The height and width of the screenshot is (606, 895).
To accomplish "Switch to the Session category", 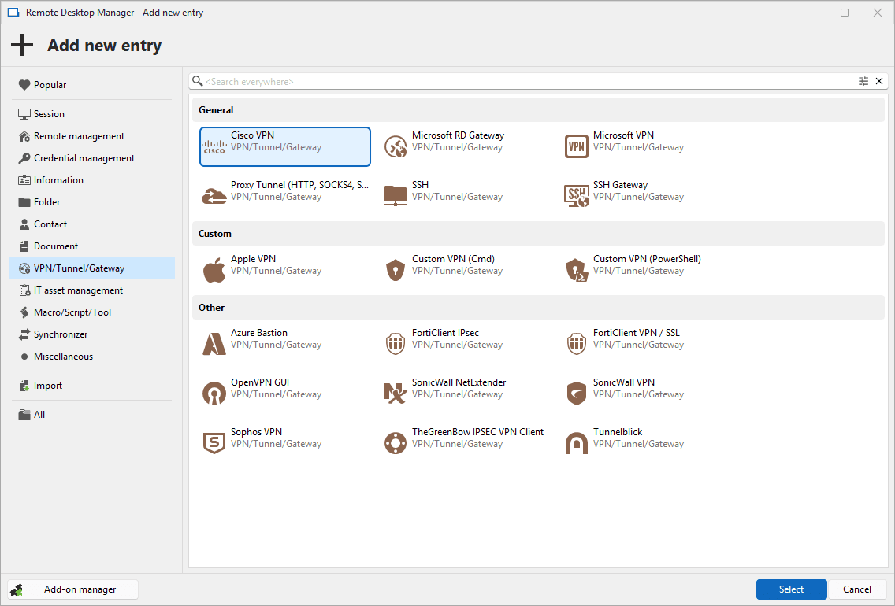I will point(49,114).
